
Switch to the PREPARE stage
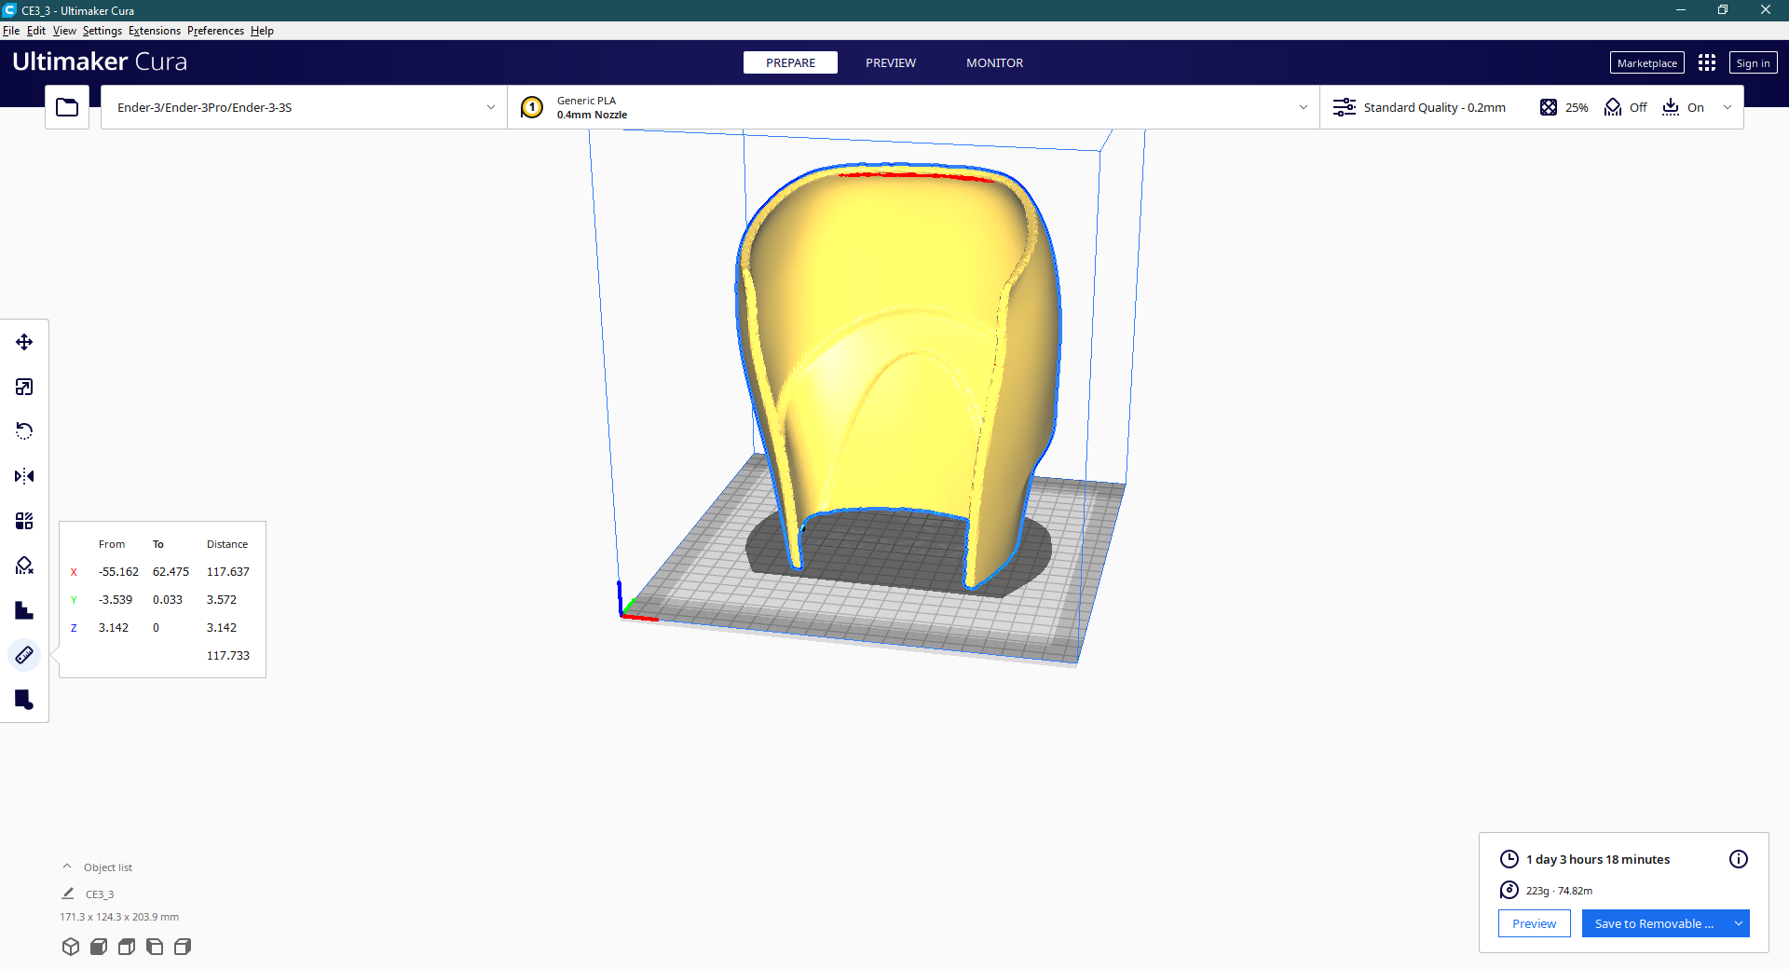[790, 62]
